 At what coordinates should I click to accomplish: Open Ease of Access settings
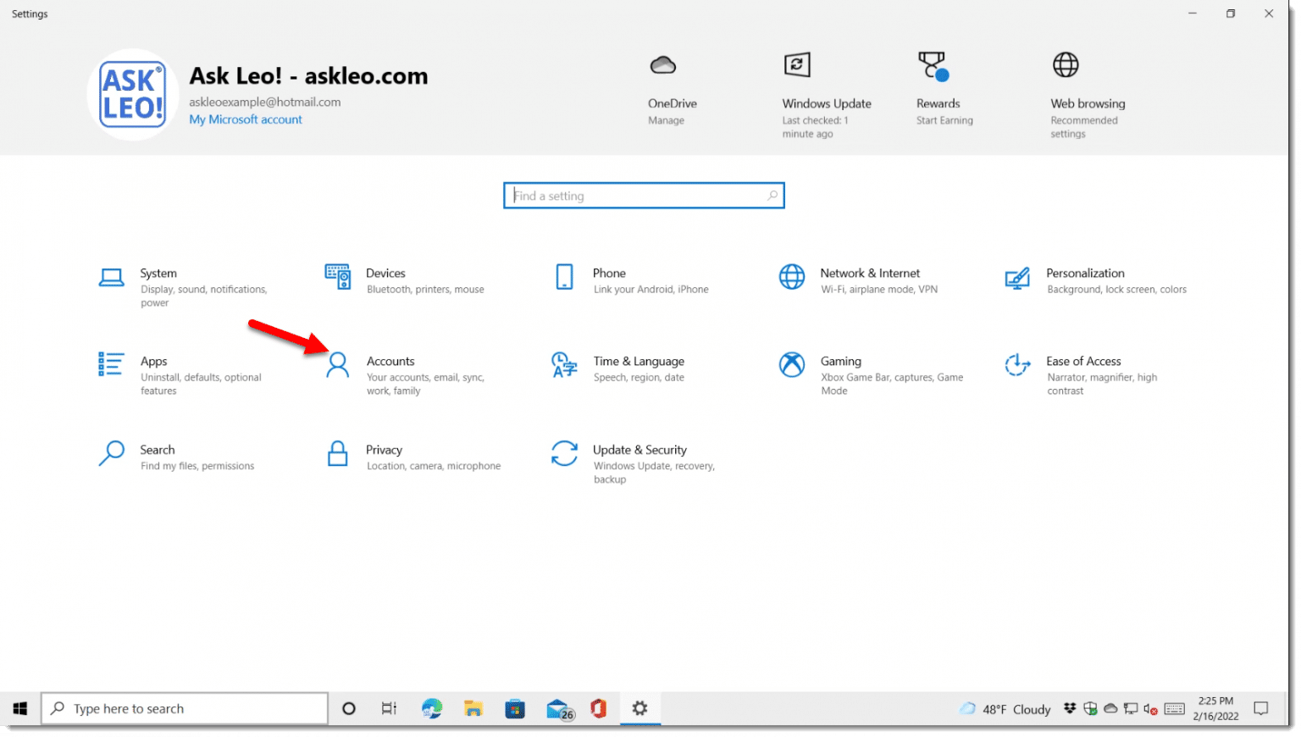coord(1083,366)
